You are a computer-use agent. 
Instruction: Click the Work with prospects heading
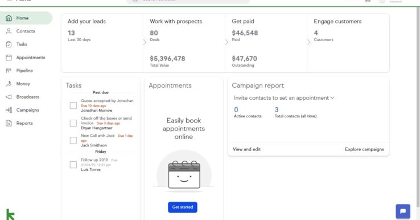coord(176,22)
